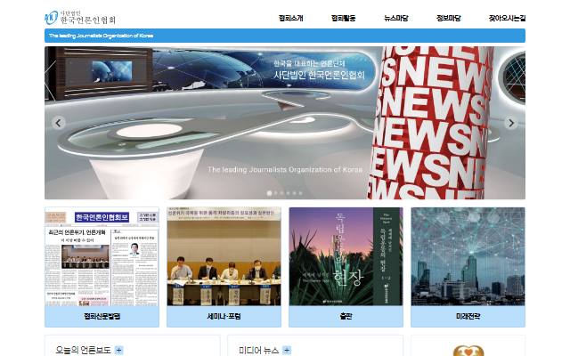570x356 pixels.
Task: Open the 정보마당 menu
Action: click(449, 18)
